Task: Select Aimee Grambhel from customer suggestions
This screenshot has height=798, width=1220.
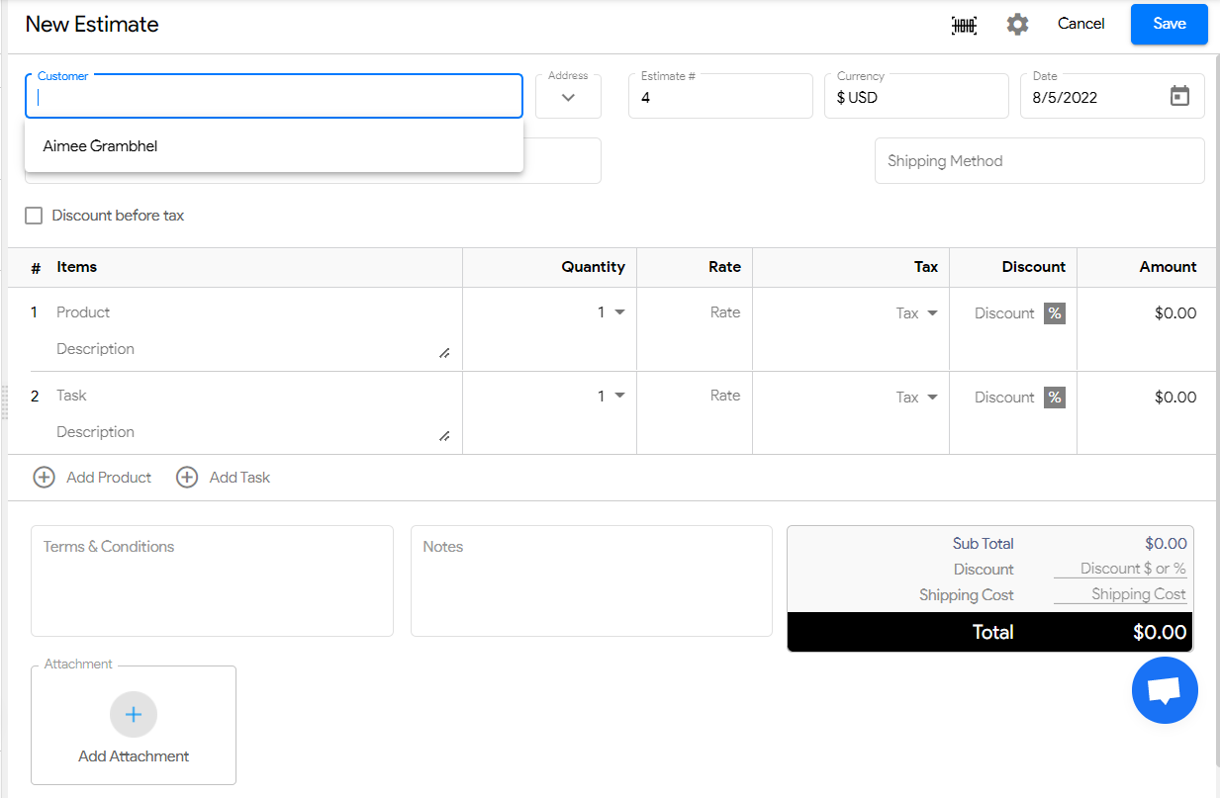Action: [274, 146]
